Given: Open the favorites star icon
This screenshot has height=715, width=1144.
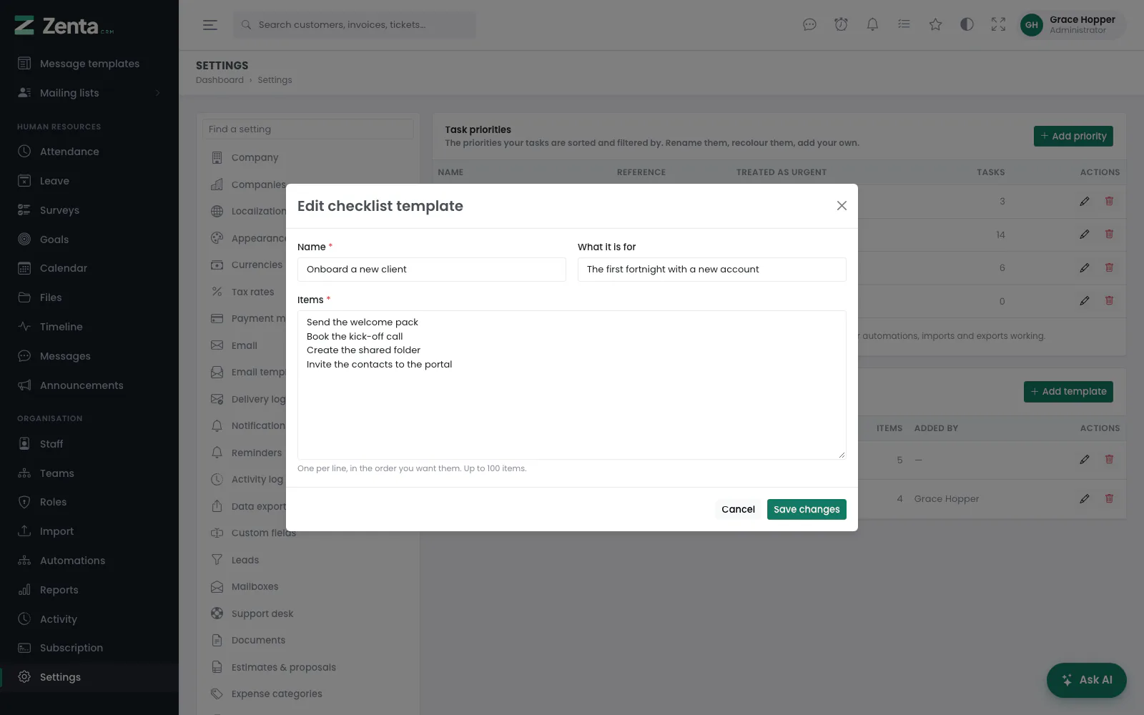Looking at the screenshot, I should (x=935, y=25).
